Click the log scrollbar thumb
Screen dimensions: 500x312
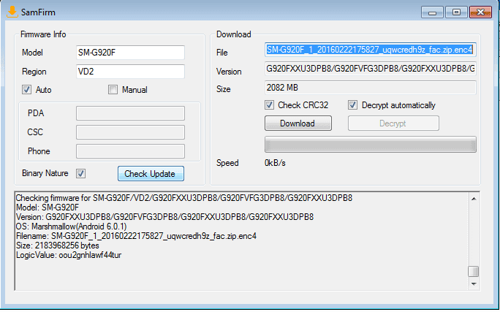click(x=474, y=272)
